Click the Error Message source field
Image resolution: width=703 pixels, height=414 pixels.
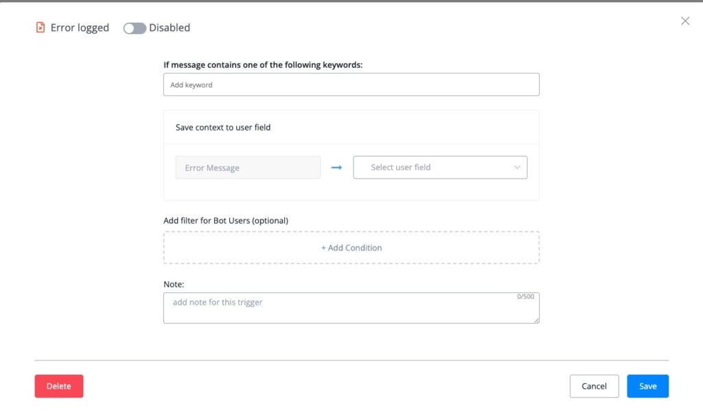pyautogui.click(x=248, y=168)
